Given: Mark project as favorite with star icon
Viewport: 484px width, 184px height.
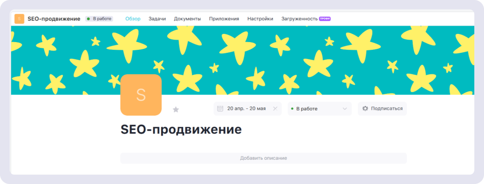Looking at the screenshot, I should click(176, 109).
